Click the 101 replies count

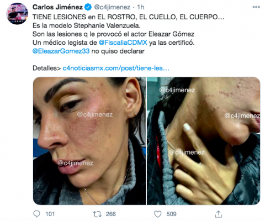pos(50,214)
